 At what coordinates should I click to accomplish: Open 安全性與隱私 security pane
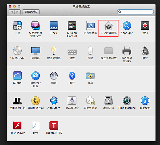[x=109, y=26]
